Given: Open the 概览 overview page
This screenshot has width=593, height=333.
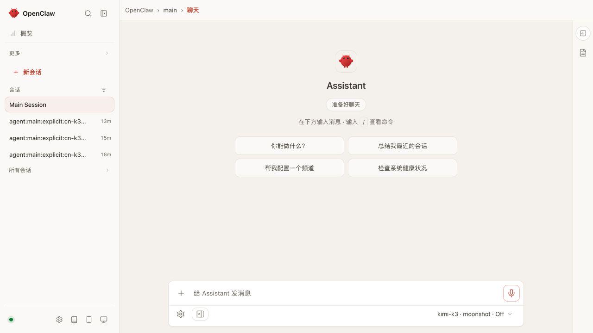Looking at the screenshot, I should pyautogui.click(x=59, y=33).
